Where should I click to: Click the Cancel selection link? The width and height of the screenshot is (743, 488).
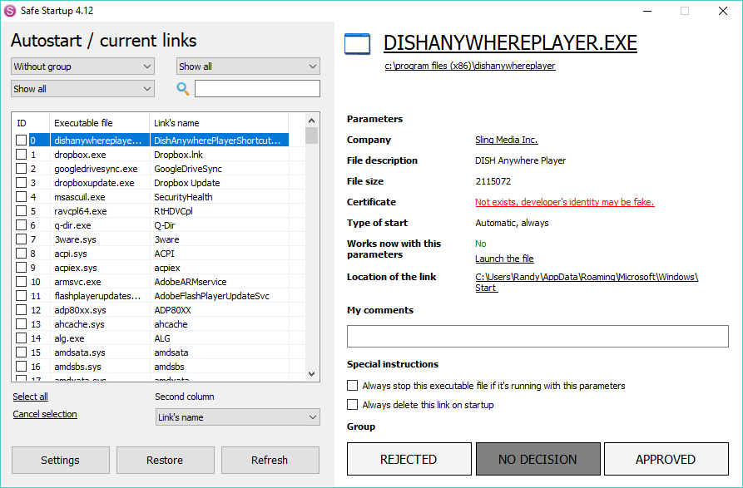point(45,414)
